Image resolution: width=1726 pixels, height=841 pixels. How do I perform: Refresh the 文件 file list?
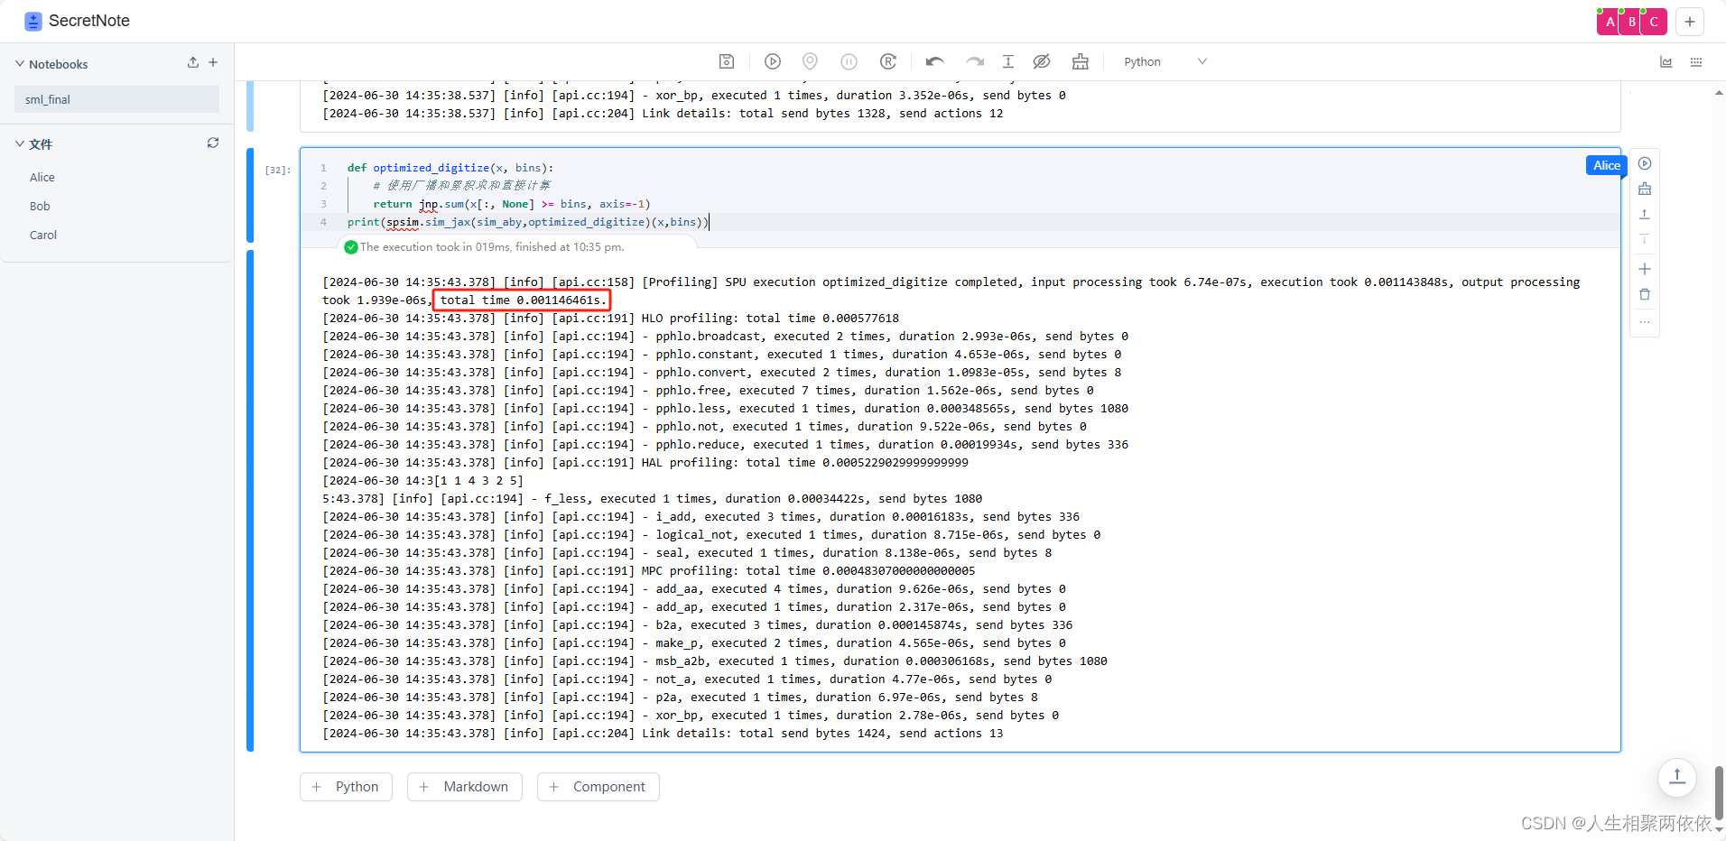click(x=213, y=143)
